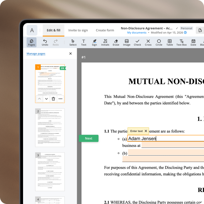Switch to the Edit & fill tab
This screenshot has height=204, width=204.
click(53, 30)
